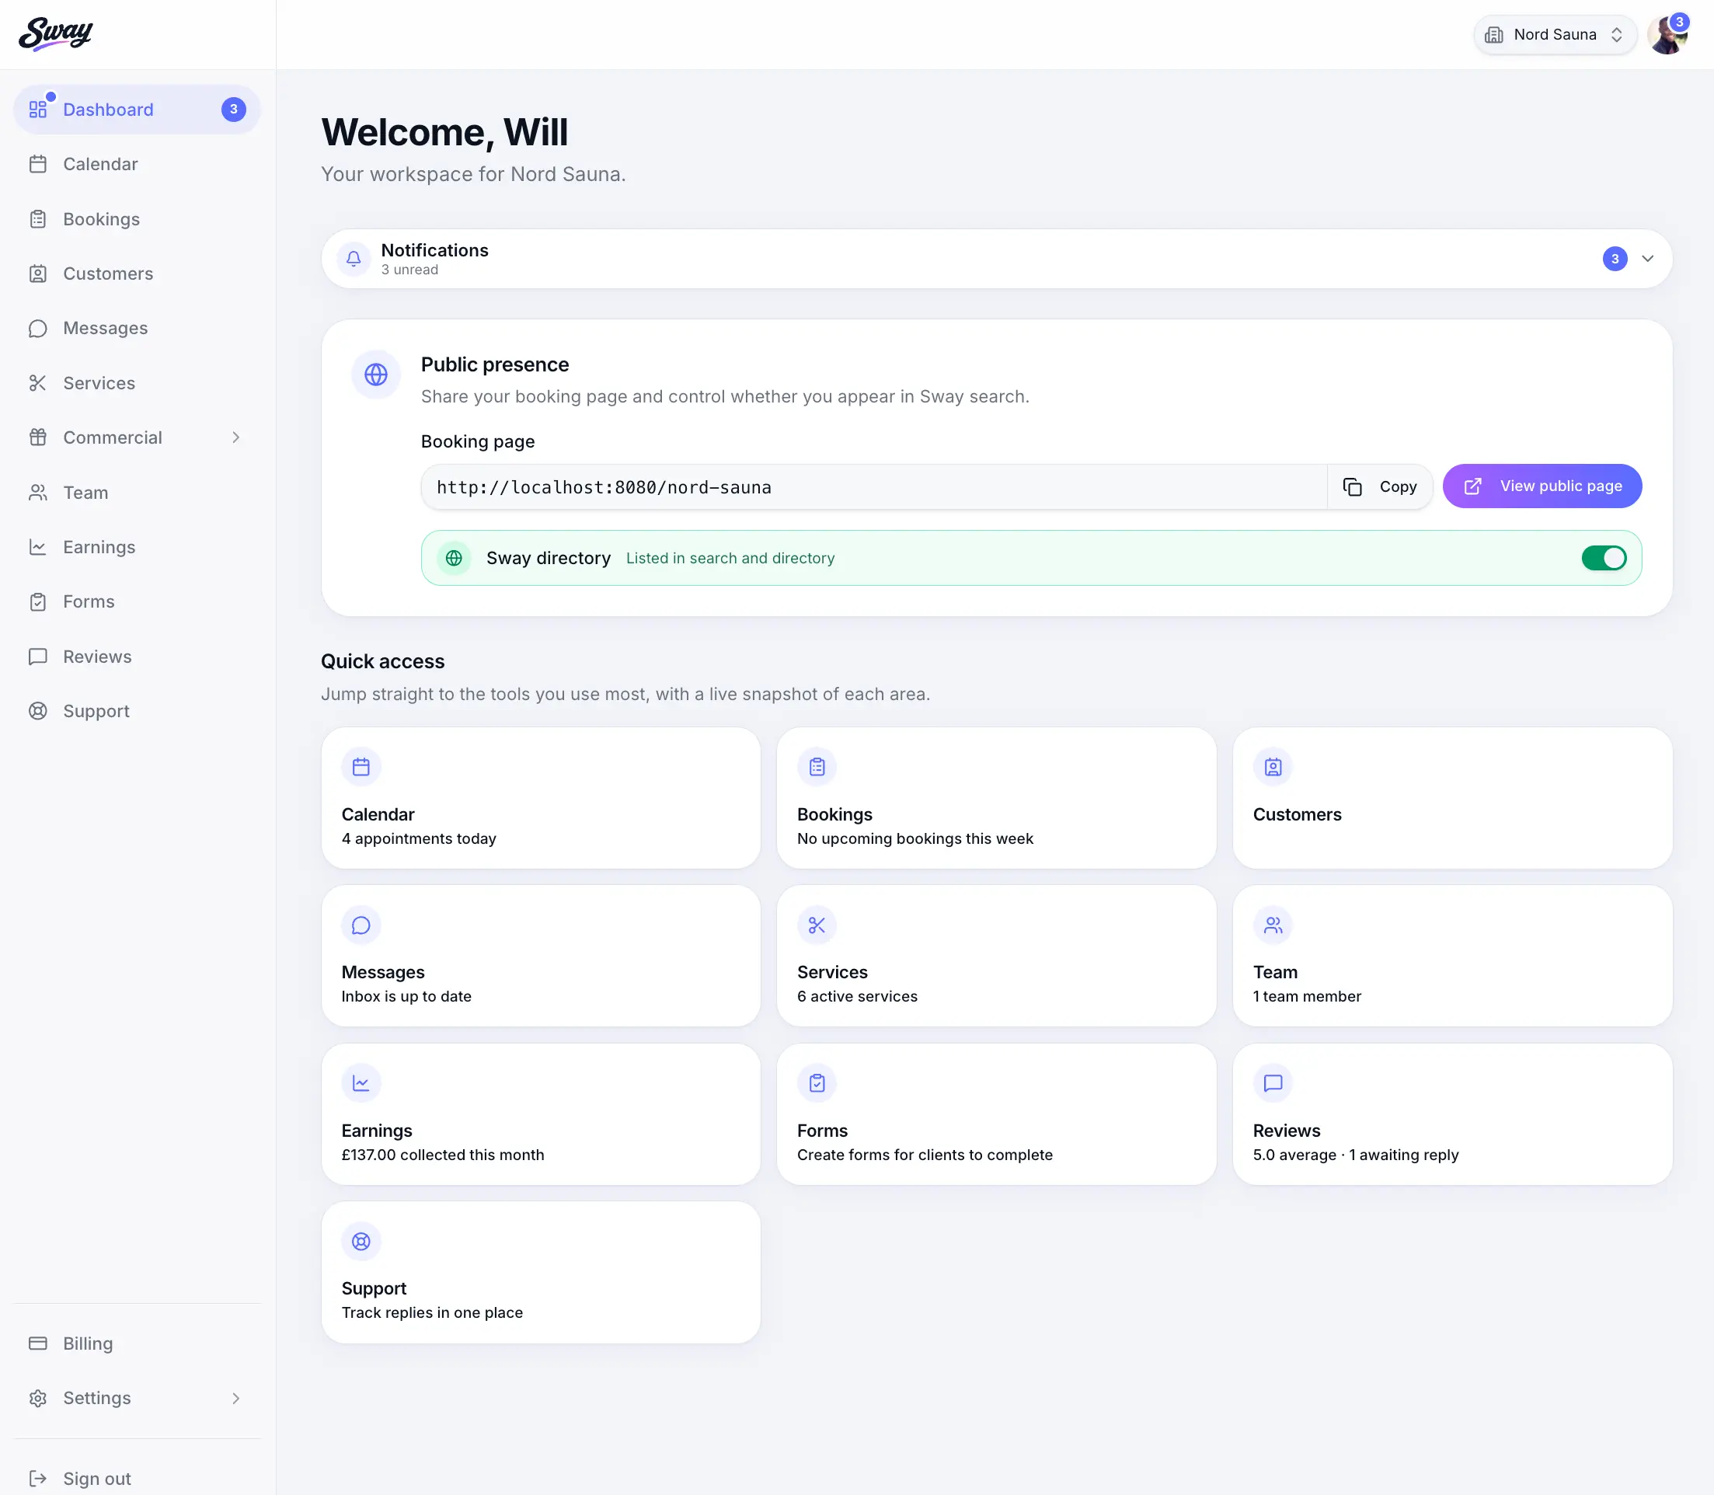The height and width of the screenshot is (1495, 1714).
Task: Click 'Listed in search and directory' text
Action: (x=730, y=558)
